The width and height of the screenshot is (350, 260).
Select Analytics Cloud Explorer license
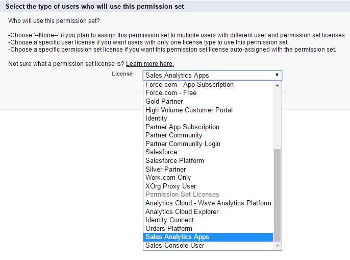pyautogui.click(x=182, y=211)
